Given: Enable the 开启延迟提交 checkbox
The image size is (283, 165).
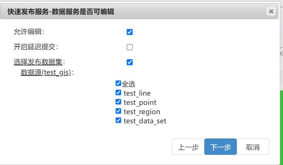Looking at the screenshot, I should (x=129, y=47).
